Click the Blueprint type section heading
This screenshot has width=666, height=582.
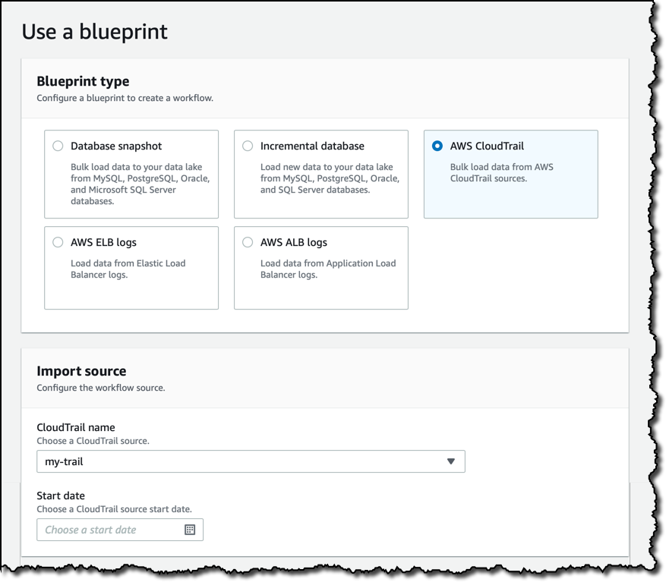(x=84, y=81)
